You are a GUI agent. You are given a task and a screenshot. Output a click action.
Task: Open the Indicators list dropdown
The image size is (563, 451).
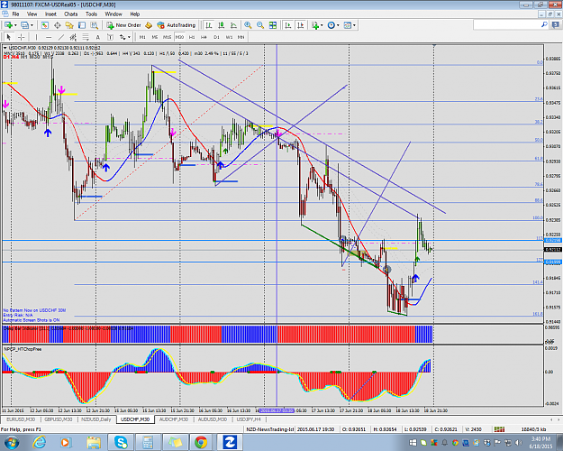pos(317,25)
